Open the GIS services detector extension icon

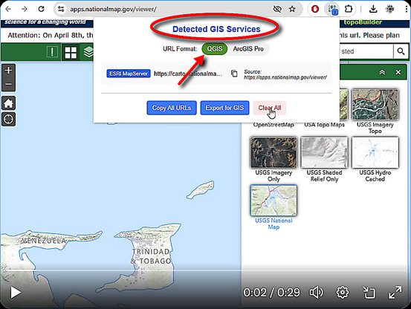pyautogui.click(x=332, y=10)
